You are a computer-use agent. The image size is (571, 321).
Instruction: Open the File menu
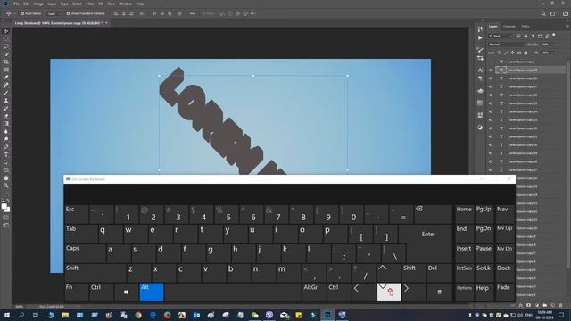(x=16, y=4)
